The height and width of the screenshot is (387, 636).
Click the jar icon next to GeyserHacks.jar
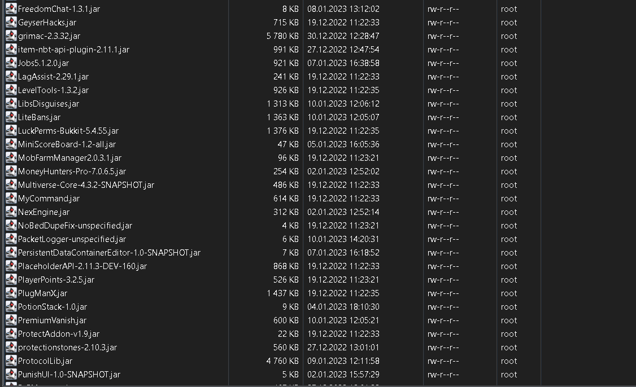[x=10, y=22]
